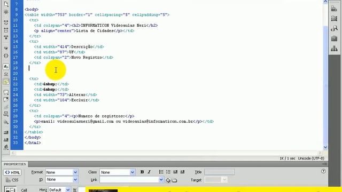Open the Class dropdown
The width and height of the screenshot is (342, 192).
coord(118,172)
